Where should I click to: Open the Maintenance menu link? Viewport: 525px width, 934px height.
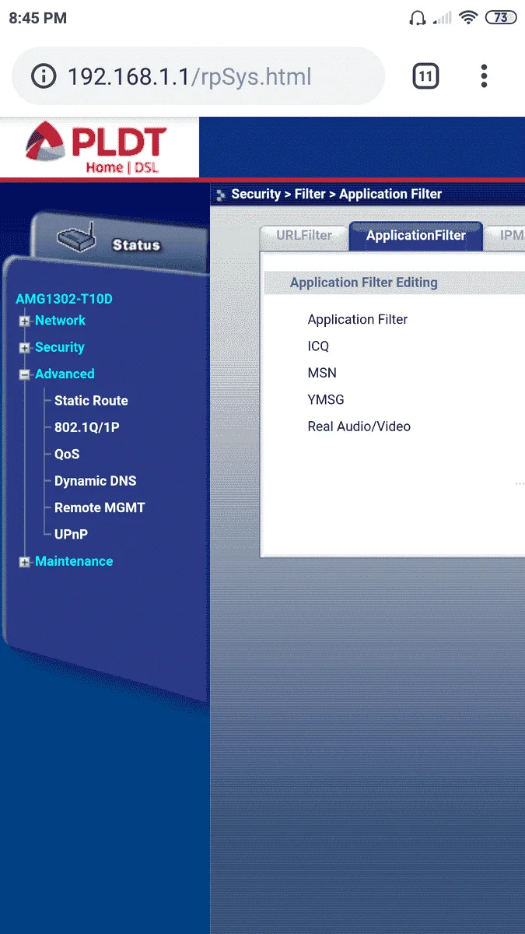tap(74, 561)
